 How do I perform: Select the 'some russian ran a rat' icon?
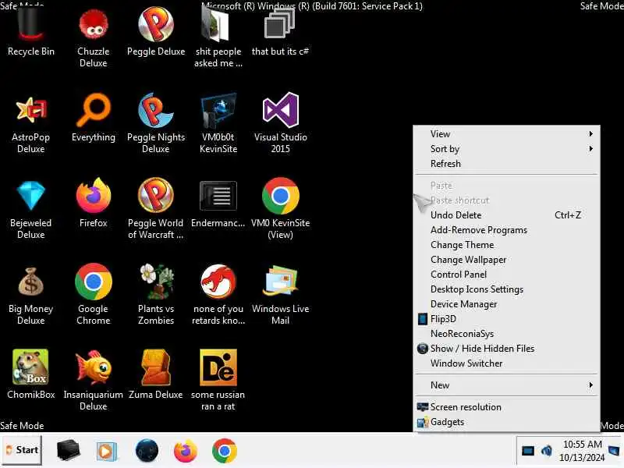pos(218,380)
